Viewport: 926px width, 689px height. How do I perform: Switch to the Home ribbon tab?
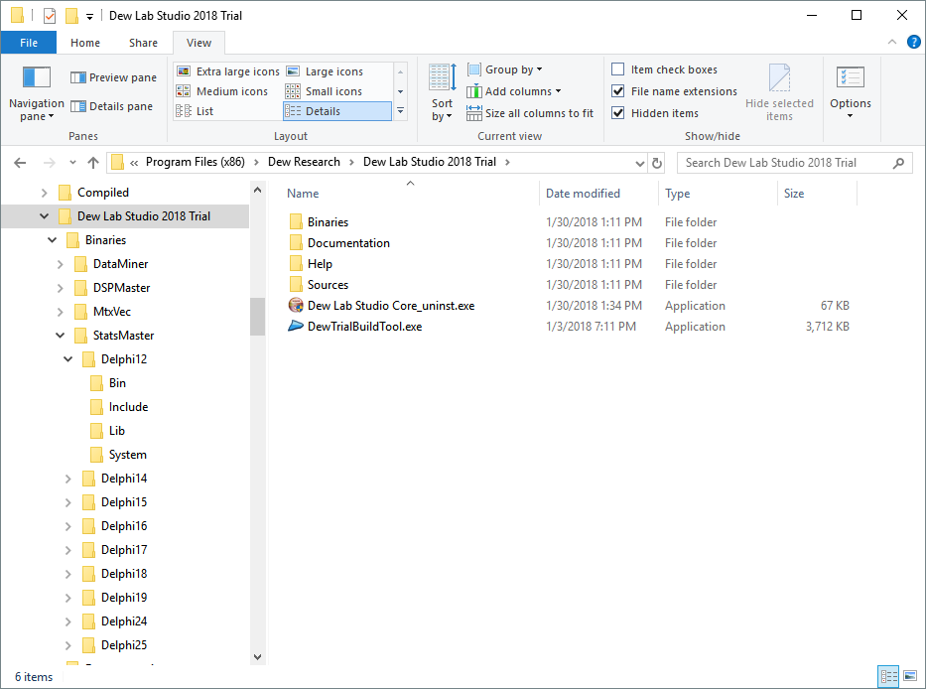[85, 43]
